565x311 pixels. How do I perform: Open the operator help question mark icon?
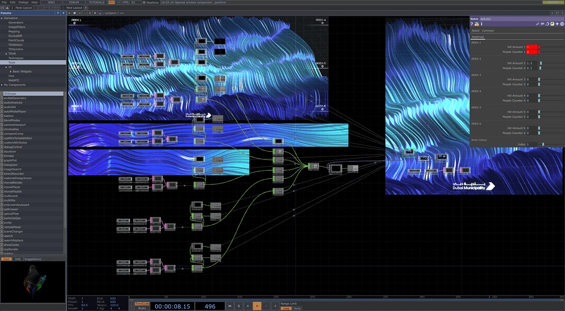[472, 24]
